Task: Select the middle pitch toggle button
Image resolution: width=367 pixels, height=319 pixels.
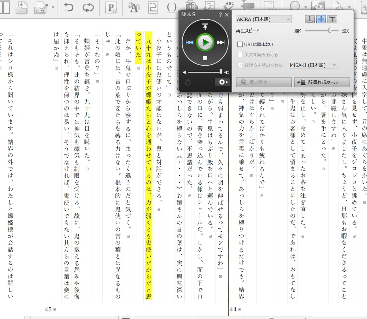Action: [x=321, y=19]
